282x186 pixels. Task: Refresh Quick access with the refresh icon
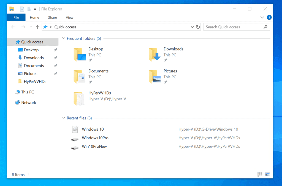pyautogui.click(x=198, y=27)
